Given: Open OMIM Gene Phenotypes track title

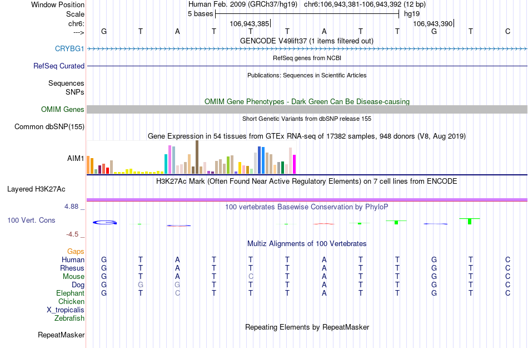Looking at the screenshot, I should (307, 101).
